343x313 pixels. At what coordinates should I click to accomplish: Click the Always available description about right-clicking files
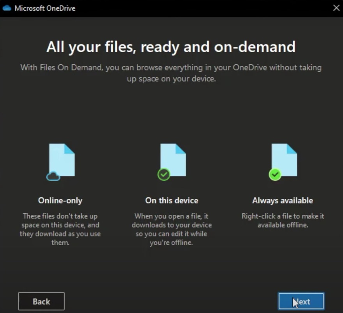coord(283,221)
